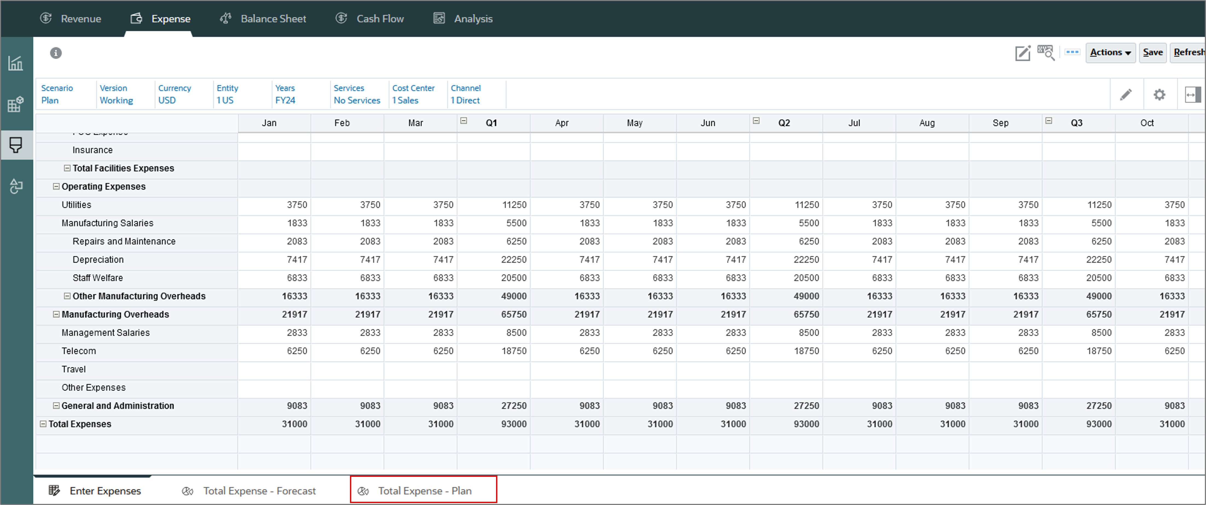Viewport: 1206px width, 505px height.
Task: Click the blue dotted line icon
Action: (x=1072, y=52)
